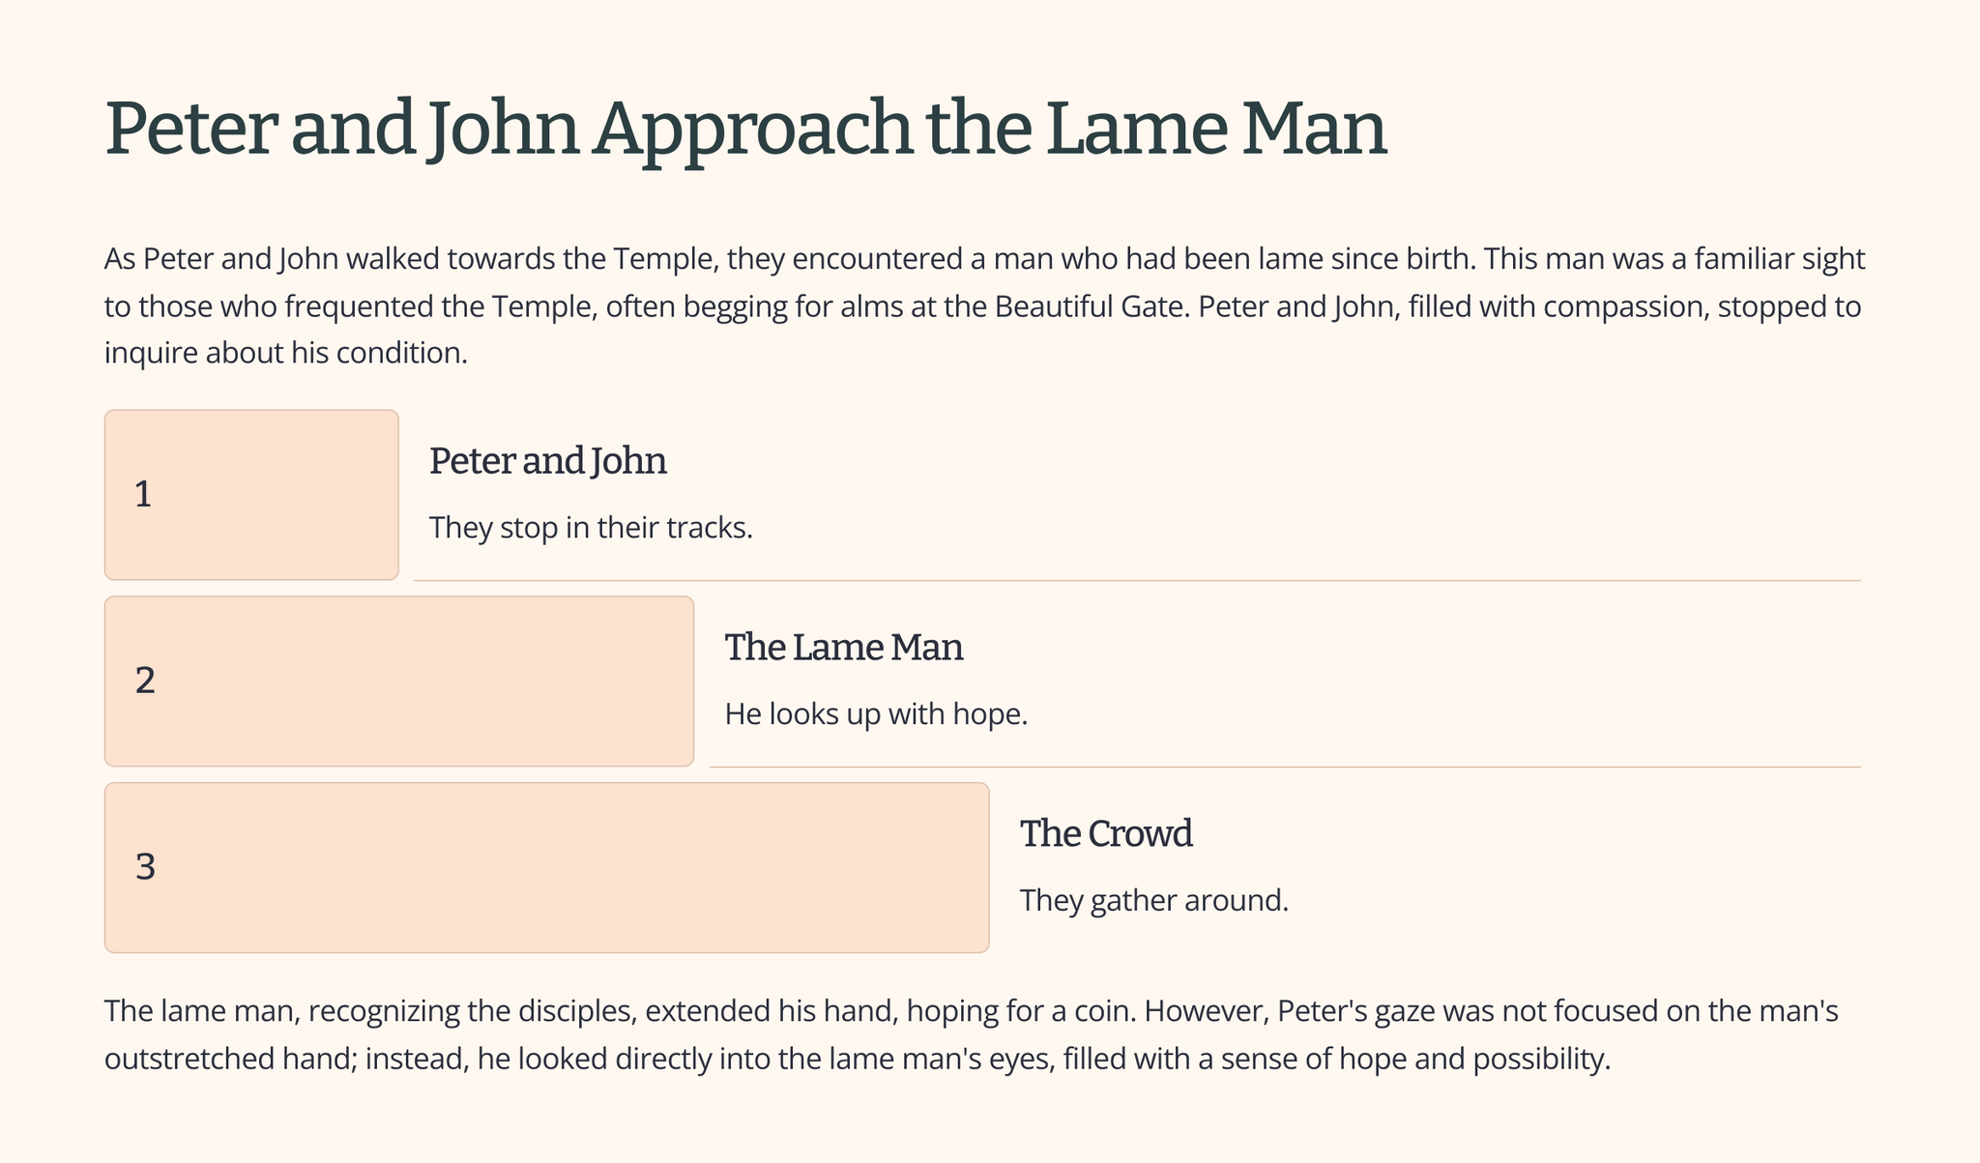Screen dimensions: 1980x1163
Task: Click the text "They gather around."
Action: click(1153, 901)
